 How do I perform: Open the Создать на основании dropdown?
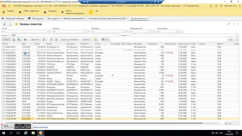pos(70,39)
